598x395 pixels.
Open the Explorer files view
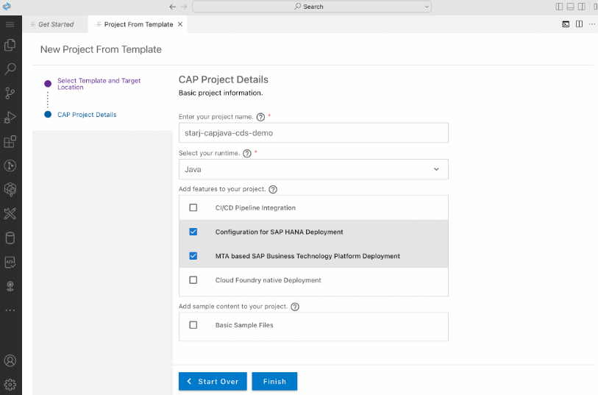click(10, 45)
